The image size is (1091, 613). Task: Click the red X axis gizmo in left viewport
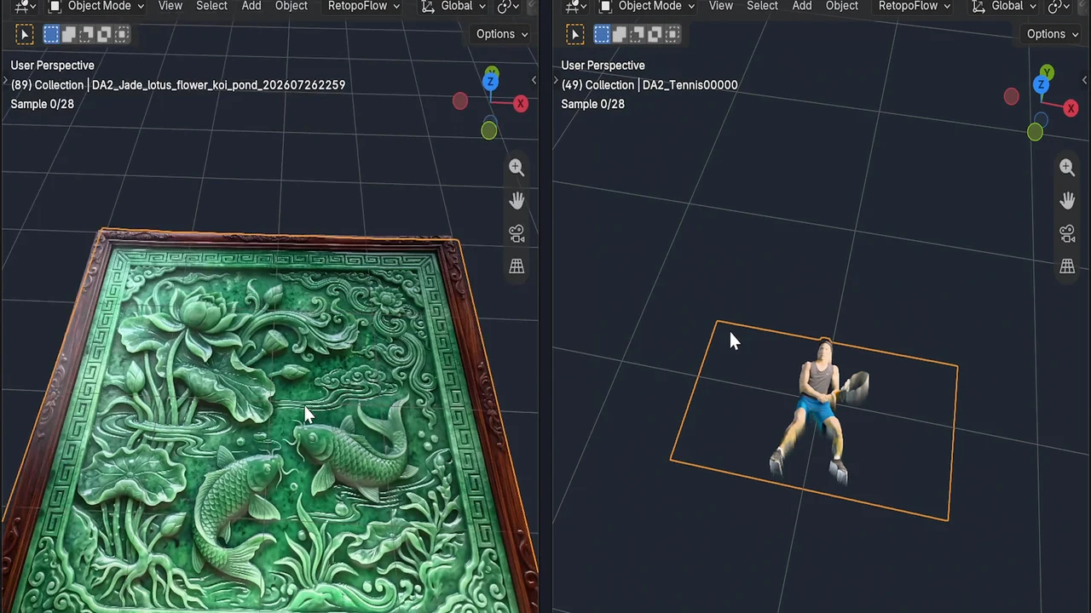(x=520, y=104)
